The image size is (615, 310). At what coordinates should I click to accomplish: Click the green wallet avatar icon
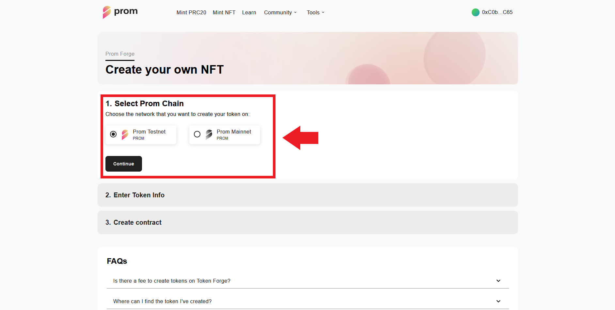point(475,12)
